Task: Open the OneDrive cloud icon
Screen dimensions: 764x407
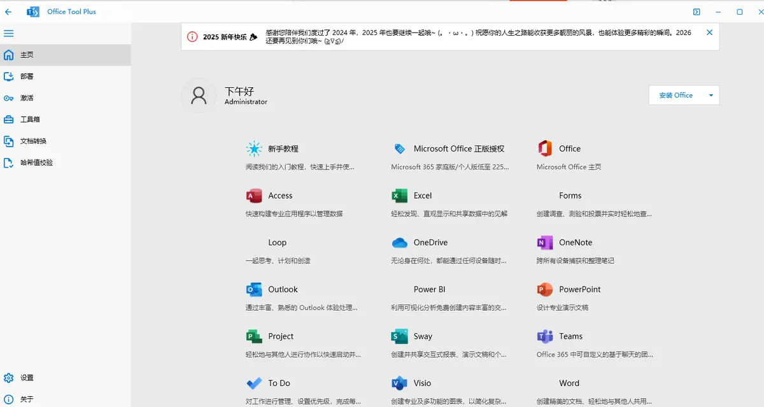Action: (x=399, y=243)
